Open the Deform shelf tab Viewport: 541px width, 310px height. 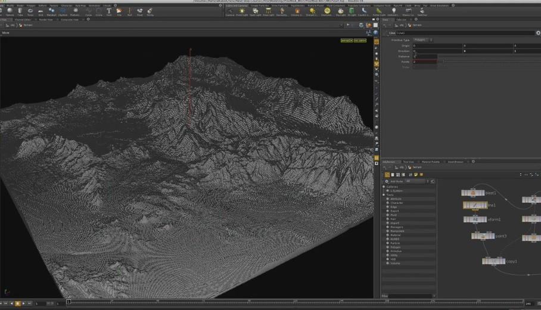point(43,5)
